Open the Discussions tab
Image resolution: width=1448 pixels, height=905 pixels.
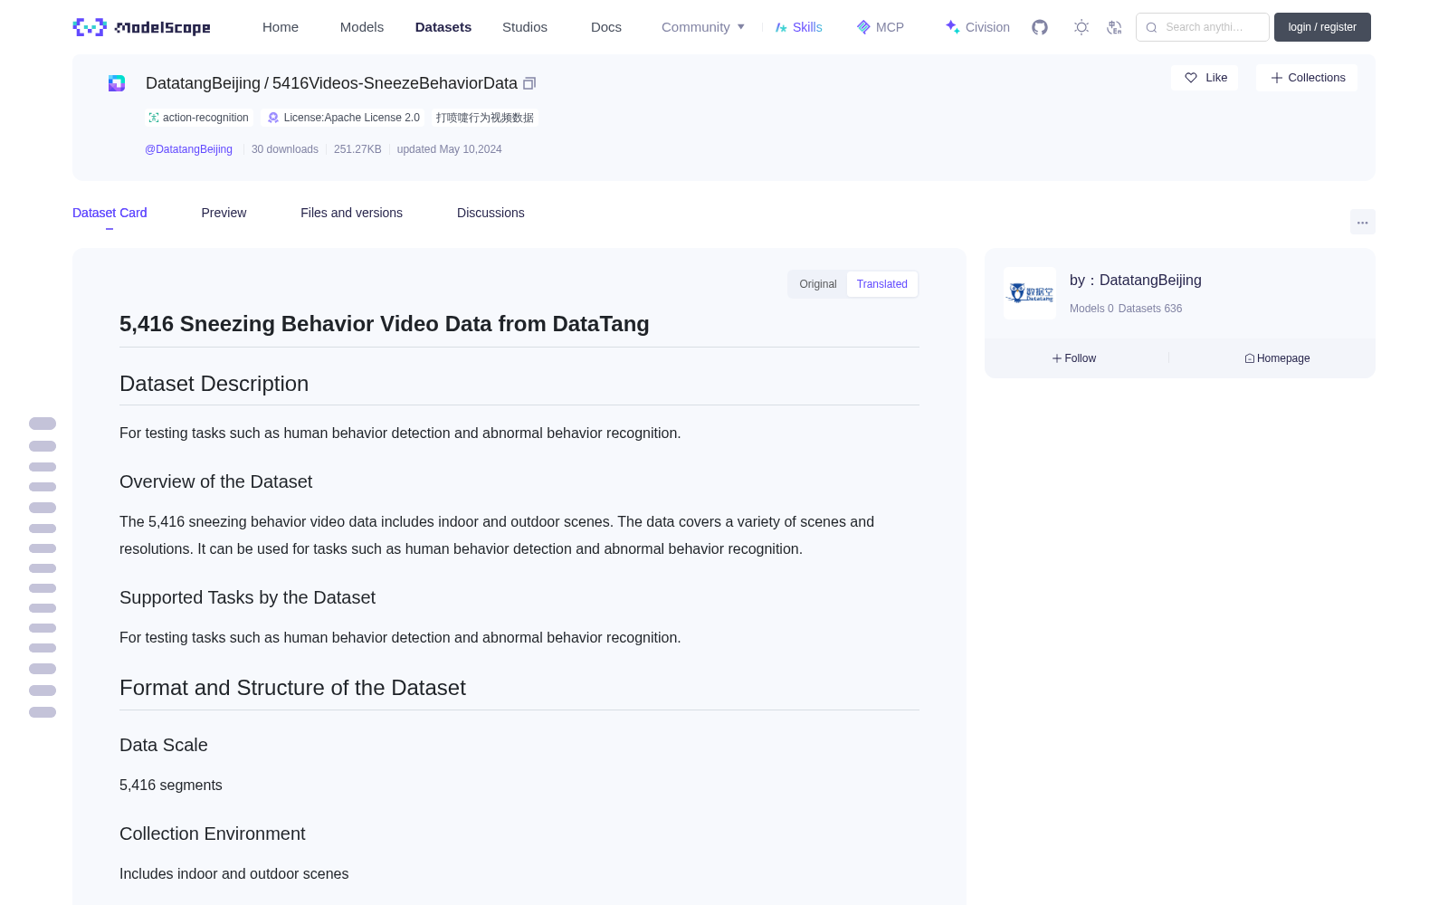click(x=491, y=213)
